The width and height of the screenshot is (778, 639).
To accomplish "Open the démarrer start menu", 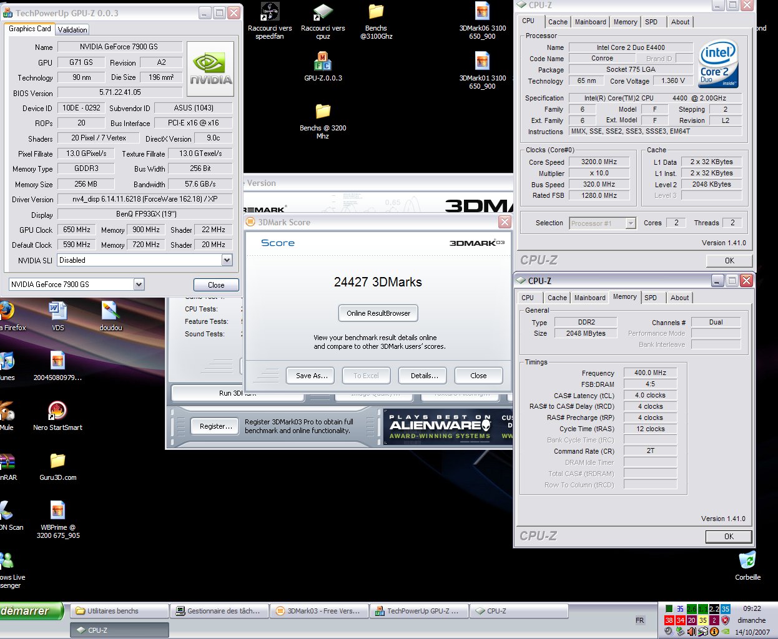I will 31,611.
